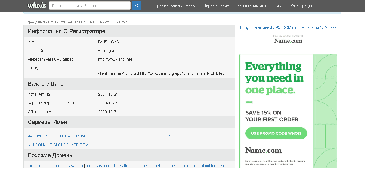Open the Регистрация sign-up page
This screenshot has width=365, height=169.
point(302,5)
